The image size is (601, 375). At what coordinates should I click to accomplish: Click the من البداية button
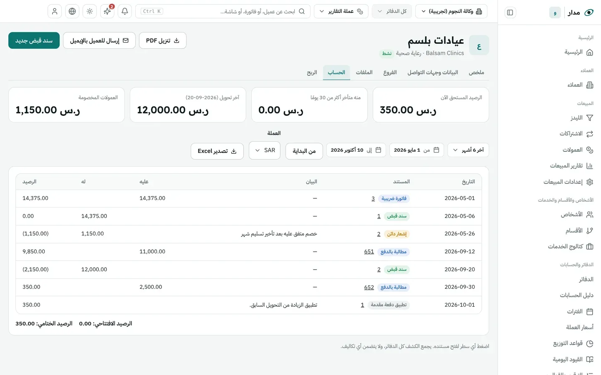tap(304, 151)
